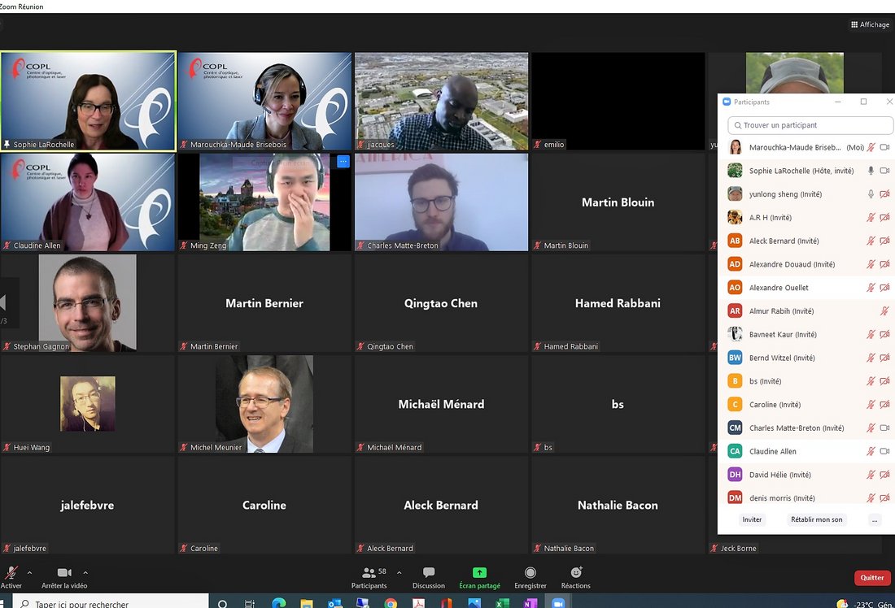This screenshot has width=895, height=608.
Task: Click the Inviter button
Action: click(x=752, y=519)
